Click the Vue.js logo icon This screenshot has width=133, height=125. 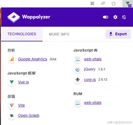(12, 82)
